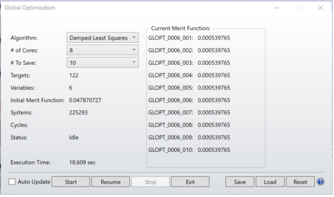This screenshot has height=197, width=334.
Task: Open the Algorithm dropdown
Action: (x=103, y=37)
